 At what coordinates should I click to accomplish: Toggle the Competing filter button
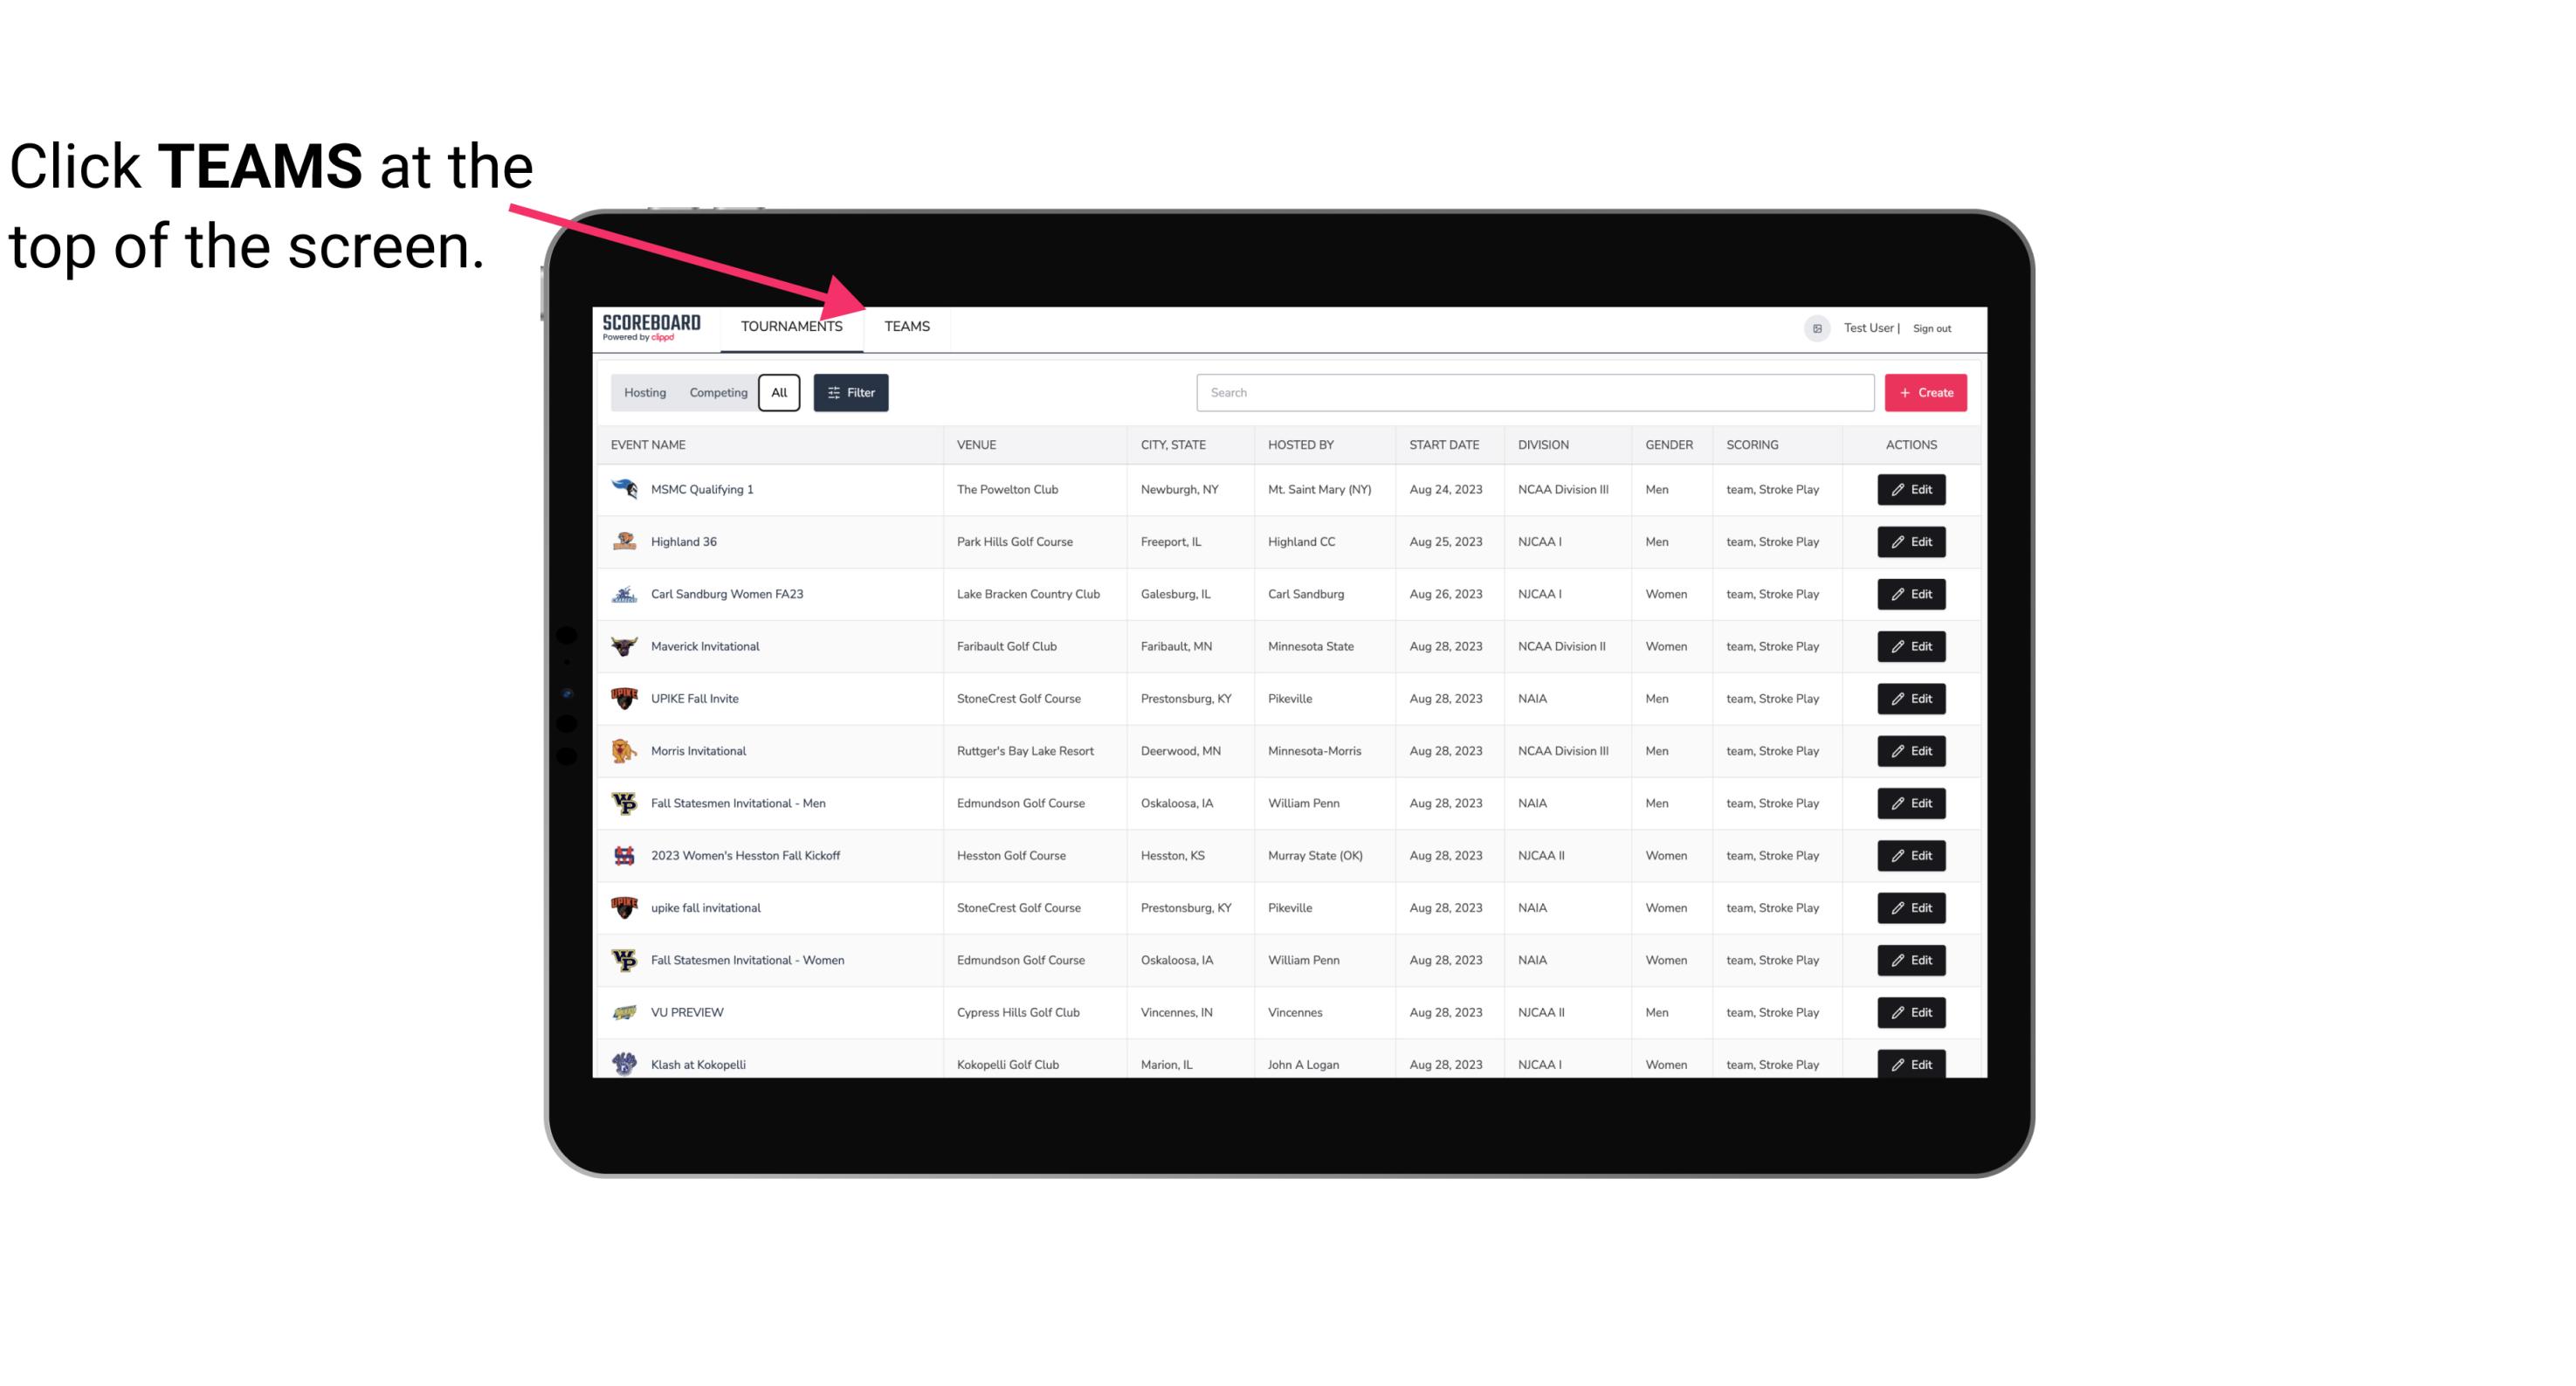coord(715,393)
